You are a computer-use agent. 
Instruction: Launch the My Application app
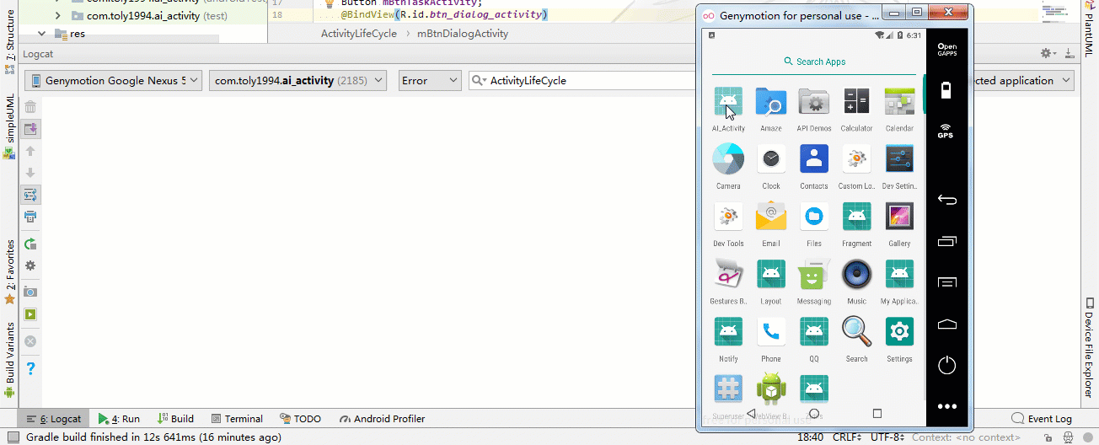click(899, 275)
